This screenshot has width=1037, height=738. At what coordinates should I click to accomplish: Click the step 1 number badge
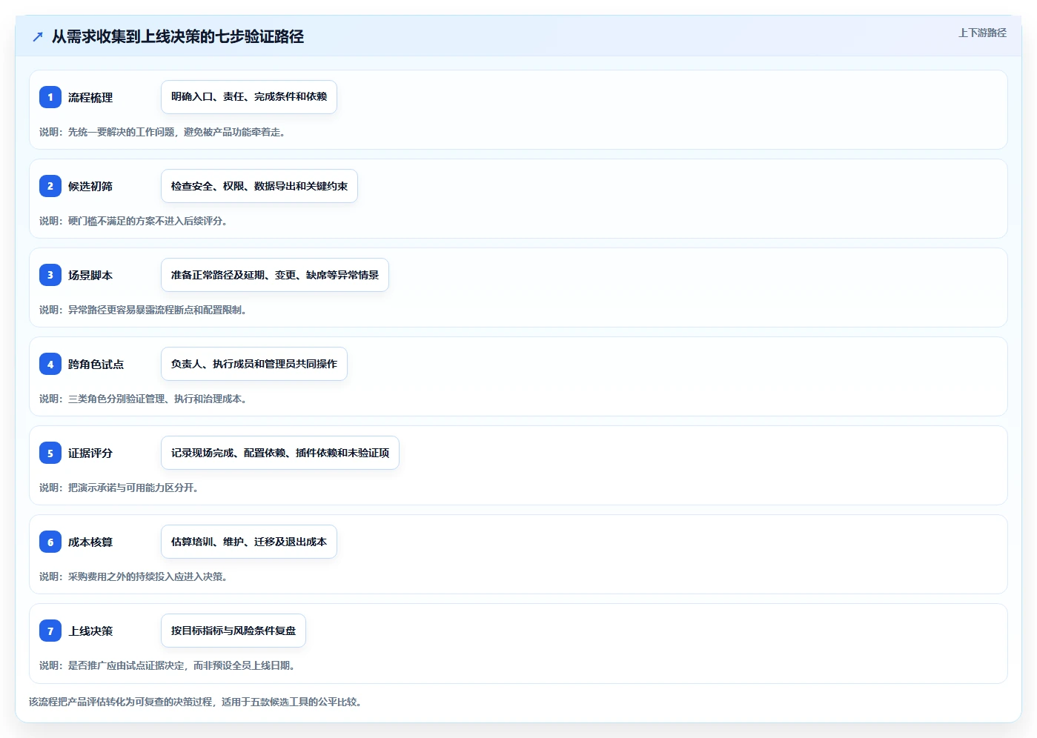pyautogui.click(x=50, y=97)
